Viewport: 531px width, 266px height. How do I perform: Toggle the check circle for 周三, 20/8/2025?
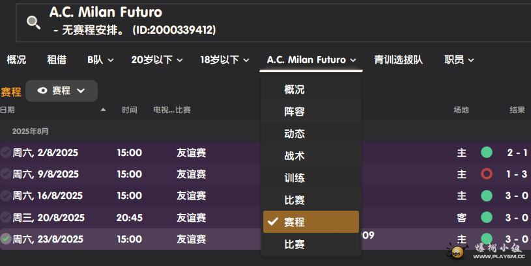point(6,217)
